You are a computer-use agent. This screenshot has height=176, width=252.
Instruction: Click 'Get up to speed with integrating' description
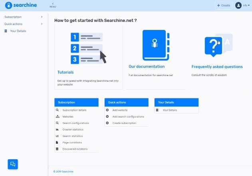[88, 82]
